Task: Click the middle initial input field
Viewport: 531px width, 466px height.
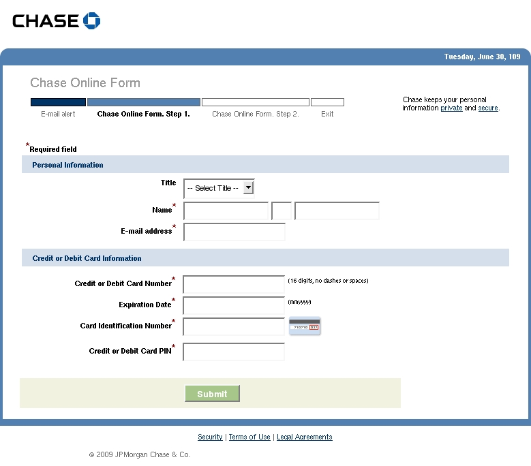Action: (281, 211)
